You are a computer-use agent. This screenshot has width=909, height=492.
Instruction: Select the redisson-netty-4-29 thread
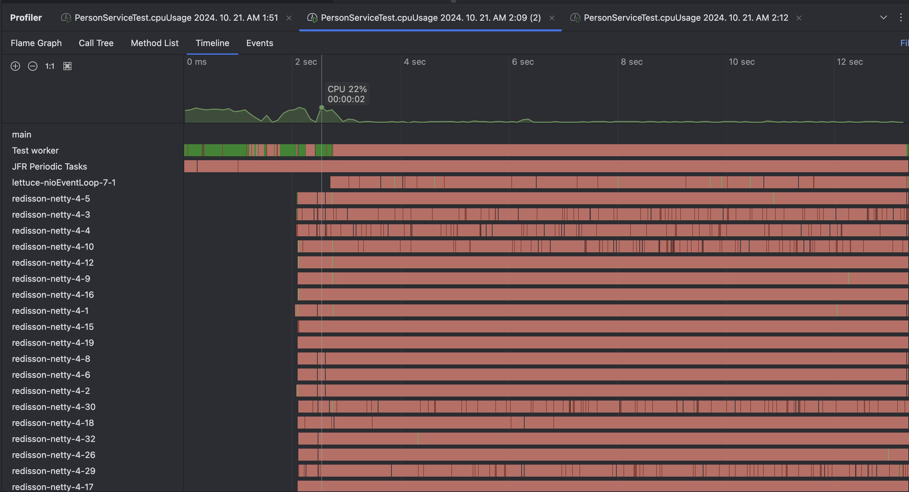(54, 471)
